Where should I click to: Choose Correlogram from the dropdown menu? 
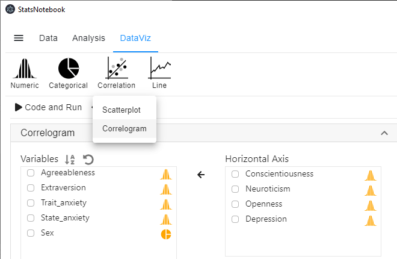tap(125, 128)
